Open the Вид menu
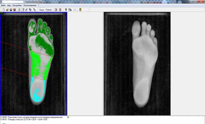The image size is (205, 124). (x=9, y=5)
